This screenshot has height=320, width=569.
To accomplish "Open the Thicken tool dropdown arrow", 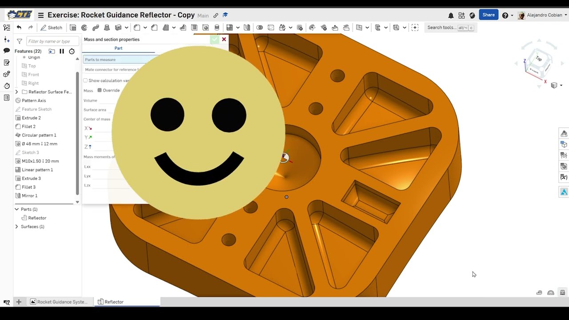I will point(127,28).
